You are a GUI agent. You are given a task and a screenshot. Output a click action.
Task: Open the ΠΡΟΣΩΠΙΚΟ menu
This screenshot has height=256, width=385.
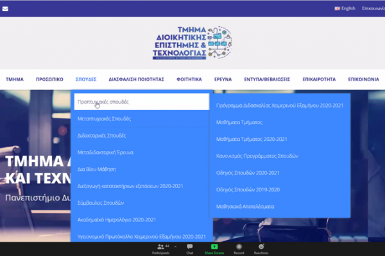(x=49, y=79)
